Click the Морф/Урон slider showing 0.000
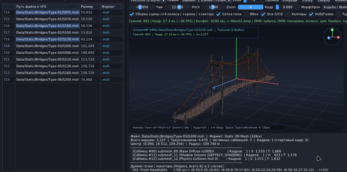The width and height of the screenshot is (347, 172). coord(287,7)
